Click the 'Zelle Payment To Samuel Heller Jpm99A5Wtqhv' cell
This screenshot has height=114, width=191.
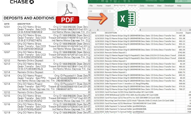[140, 106]
